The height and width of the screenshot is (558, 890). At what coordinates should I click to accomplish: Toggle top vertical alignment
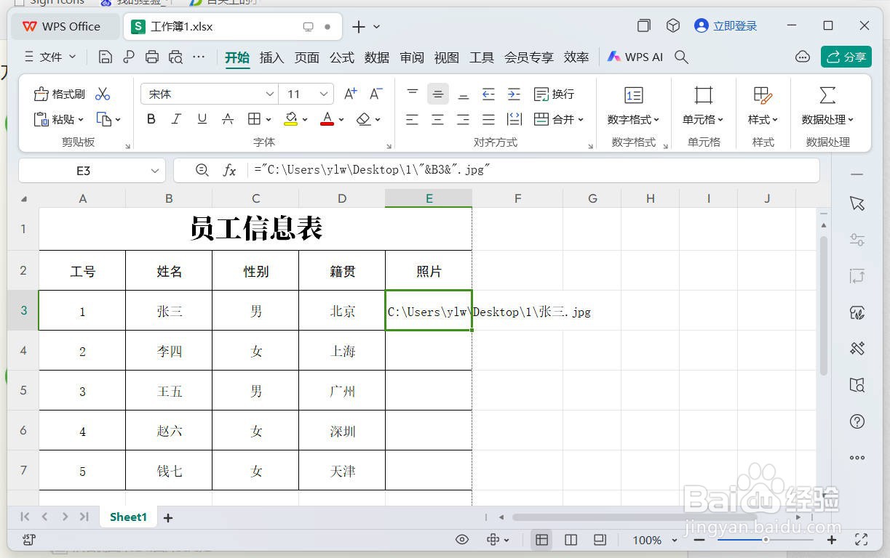coord(413,94)
